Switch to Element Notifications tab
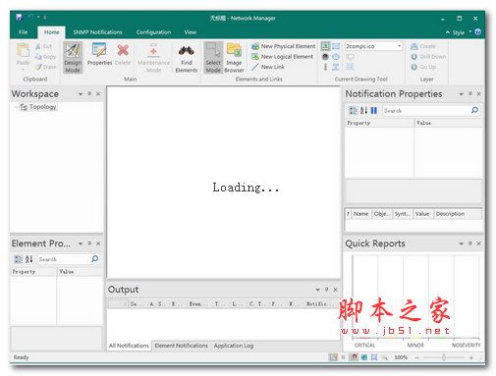496x376 pixels. 182,346
